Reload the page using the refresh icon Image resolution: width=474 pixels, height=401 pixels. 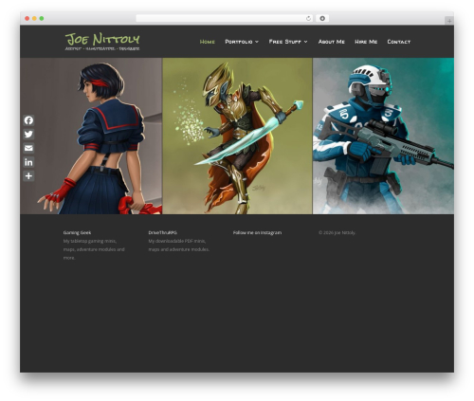point(308,18)
